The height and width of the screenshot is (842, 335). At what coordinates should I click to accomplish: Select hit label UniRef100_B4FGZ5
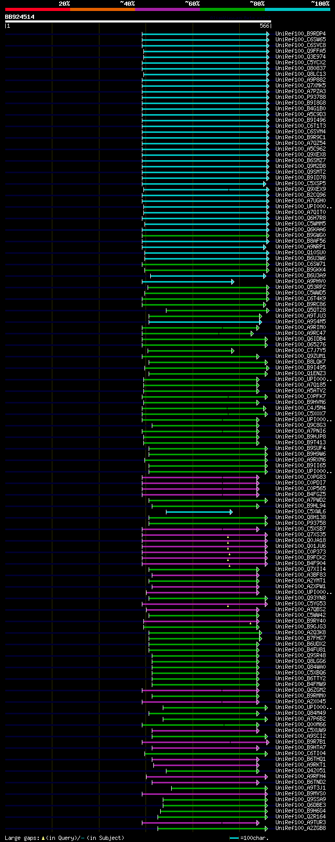300,494
